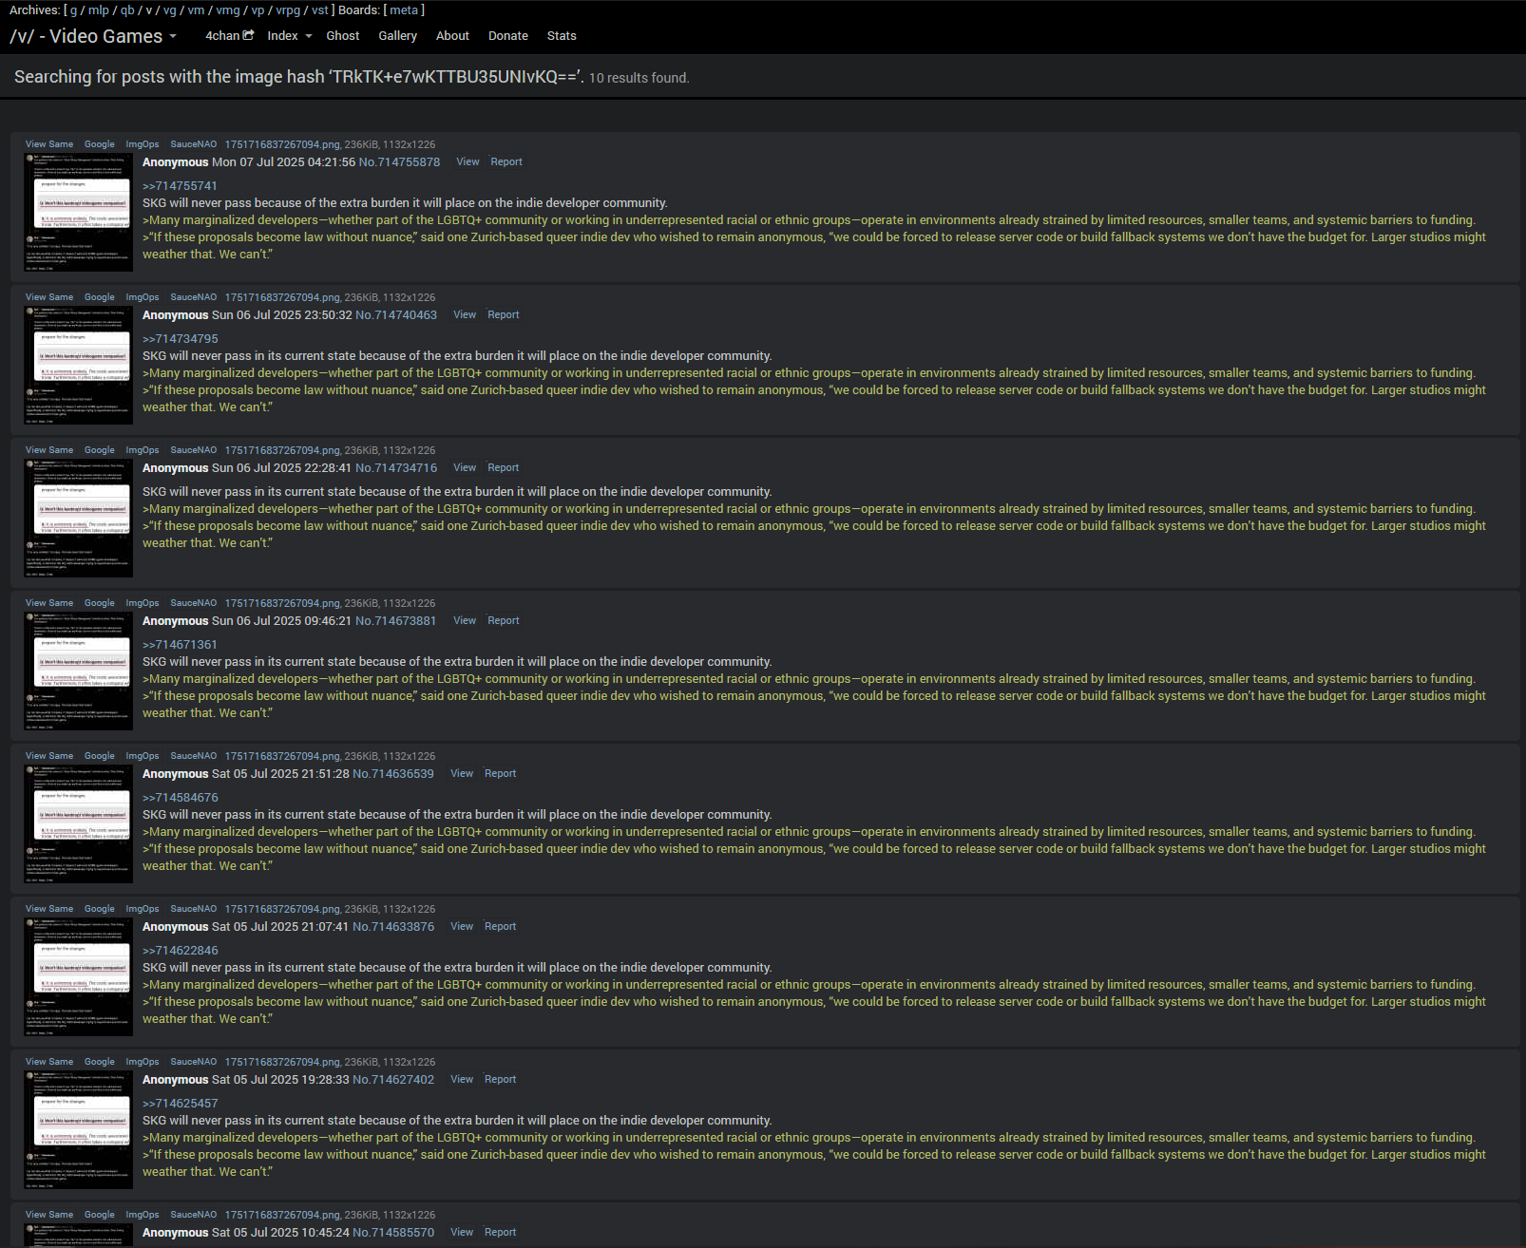Click View for post No.714740463
Viewport: 1526px width, 1248px height.
(465, 315)
